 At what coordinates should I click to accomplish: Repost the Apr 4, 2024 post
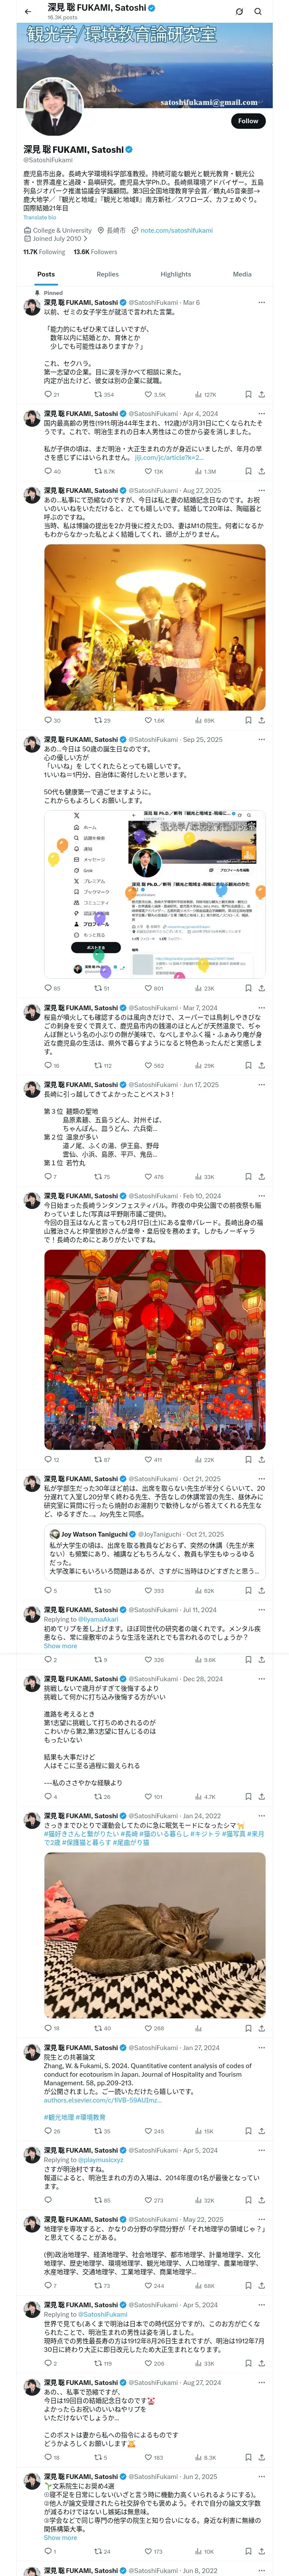[x=104, y=471]
